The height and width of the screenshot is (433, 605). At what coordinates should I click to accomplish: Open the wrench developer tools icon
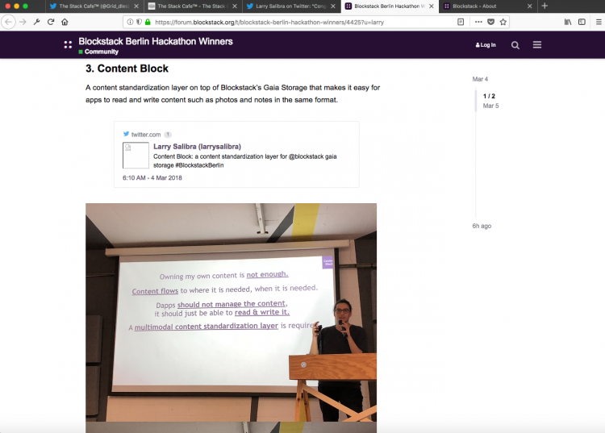[x=36, y=22]
